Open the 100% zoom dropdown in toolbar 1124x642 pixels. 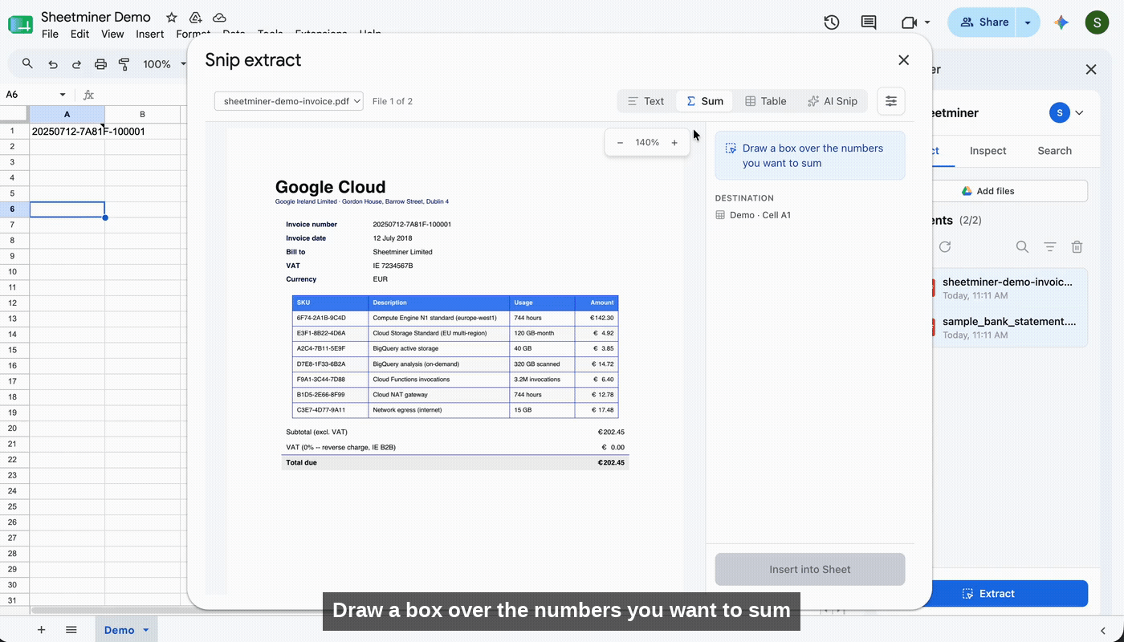165,64
